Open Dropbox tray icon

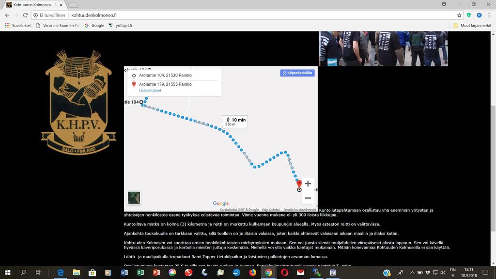pyautogui.click(x=428, y=272)
